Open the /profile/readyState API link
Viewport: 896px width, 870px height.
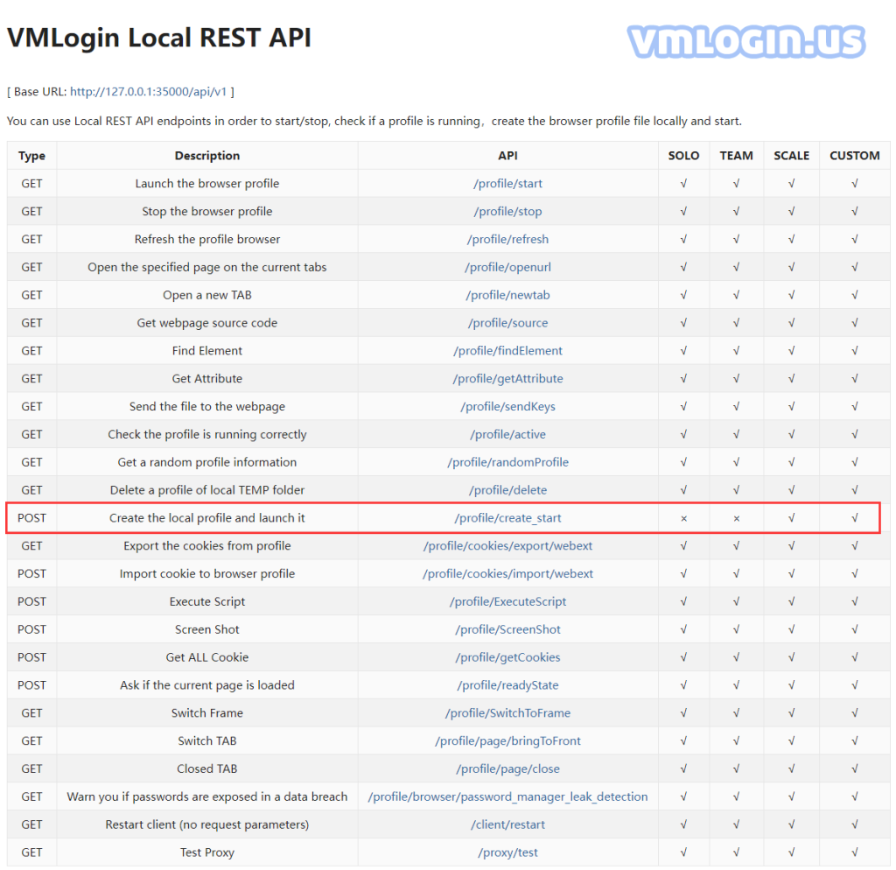point(507,684)
